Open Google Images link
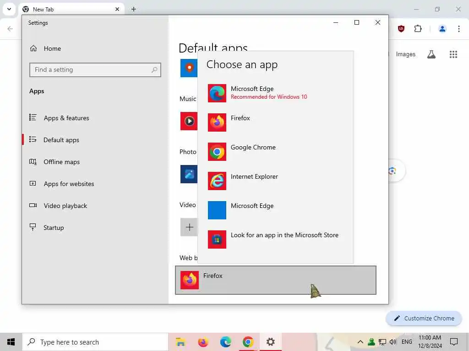This screenshot has height=351, width=469. 406,54
